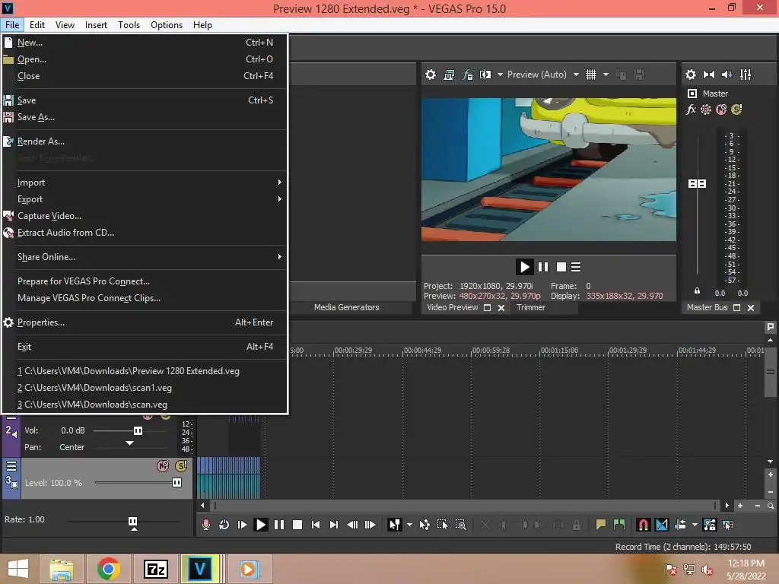Click the normal edit tool icon
This screenshot has width=779, height=584.
point(395,525)
